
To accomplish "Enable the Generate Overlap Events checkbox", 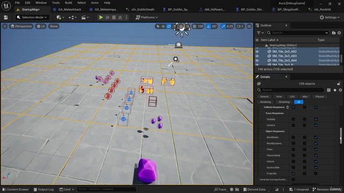I will [x=293, y=180].
